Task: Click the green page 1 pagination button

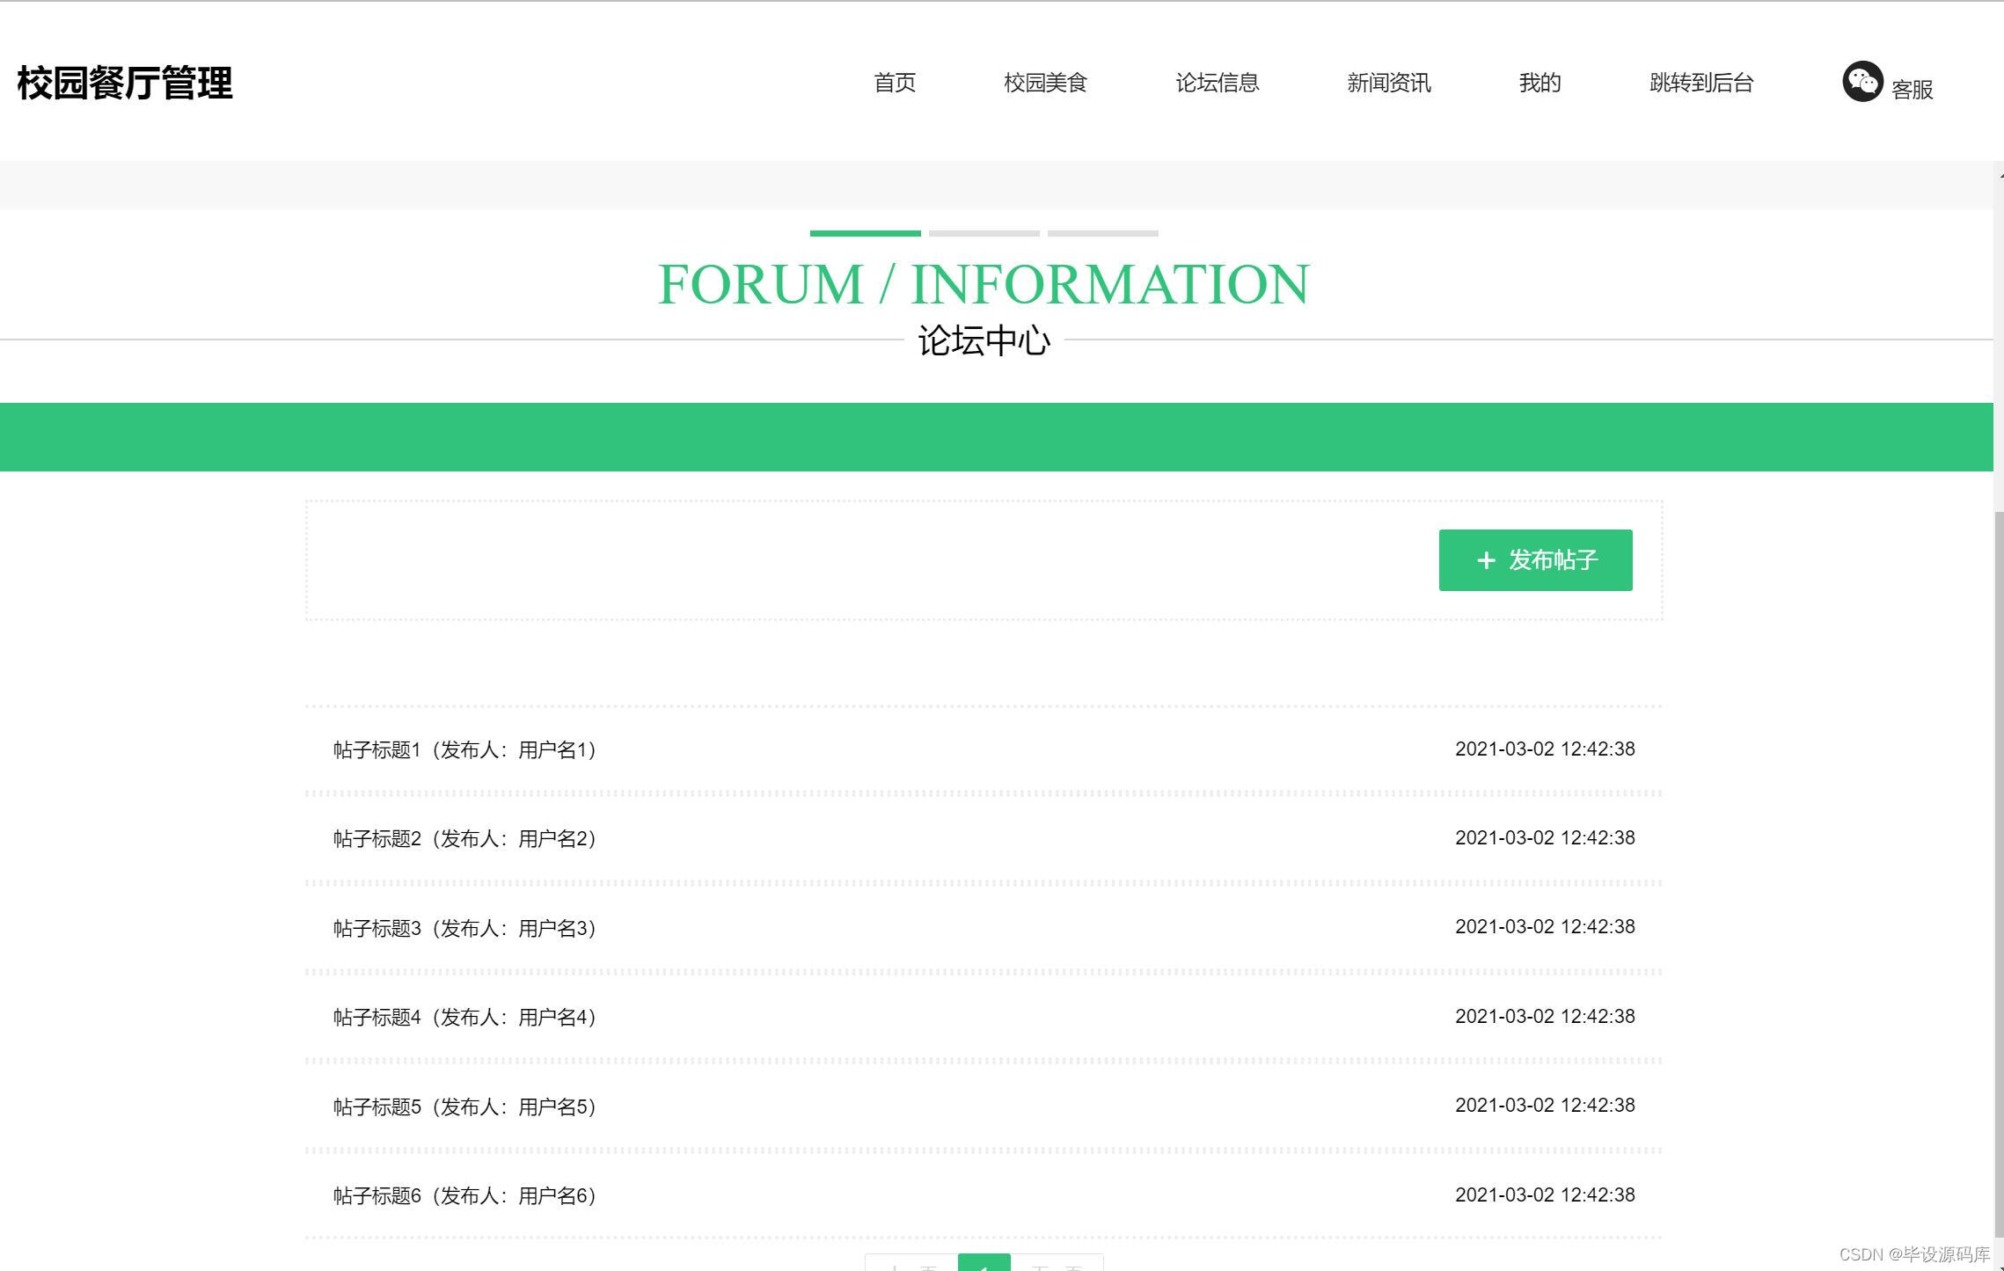Action: (x=984, y=1264)
